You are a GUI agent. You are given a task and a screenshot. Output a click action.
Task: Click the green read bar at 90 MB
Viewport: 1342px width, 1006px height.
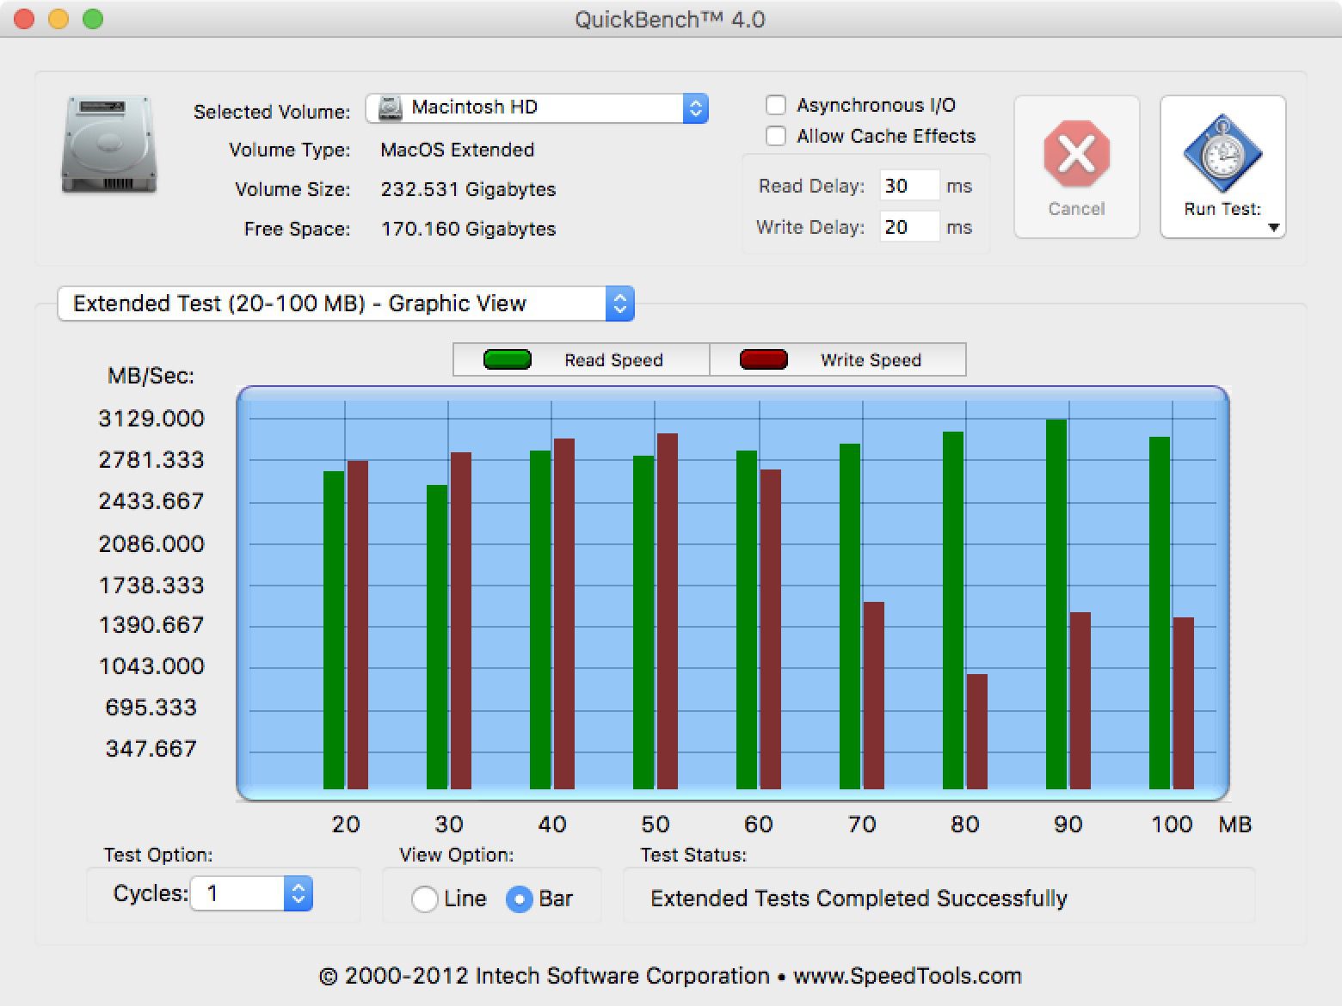click(x=1056, y=604)
